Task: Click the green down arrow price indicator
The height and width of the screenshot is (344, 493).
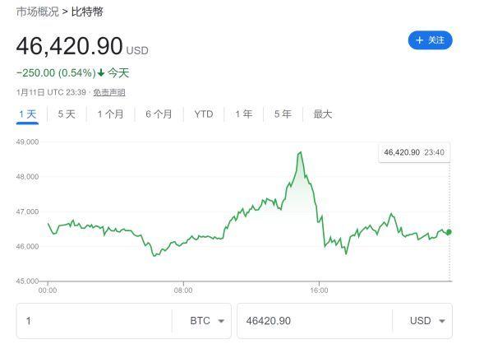Action: (101, 72)
